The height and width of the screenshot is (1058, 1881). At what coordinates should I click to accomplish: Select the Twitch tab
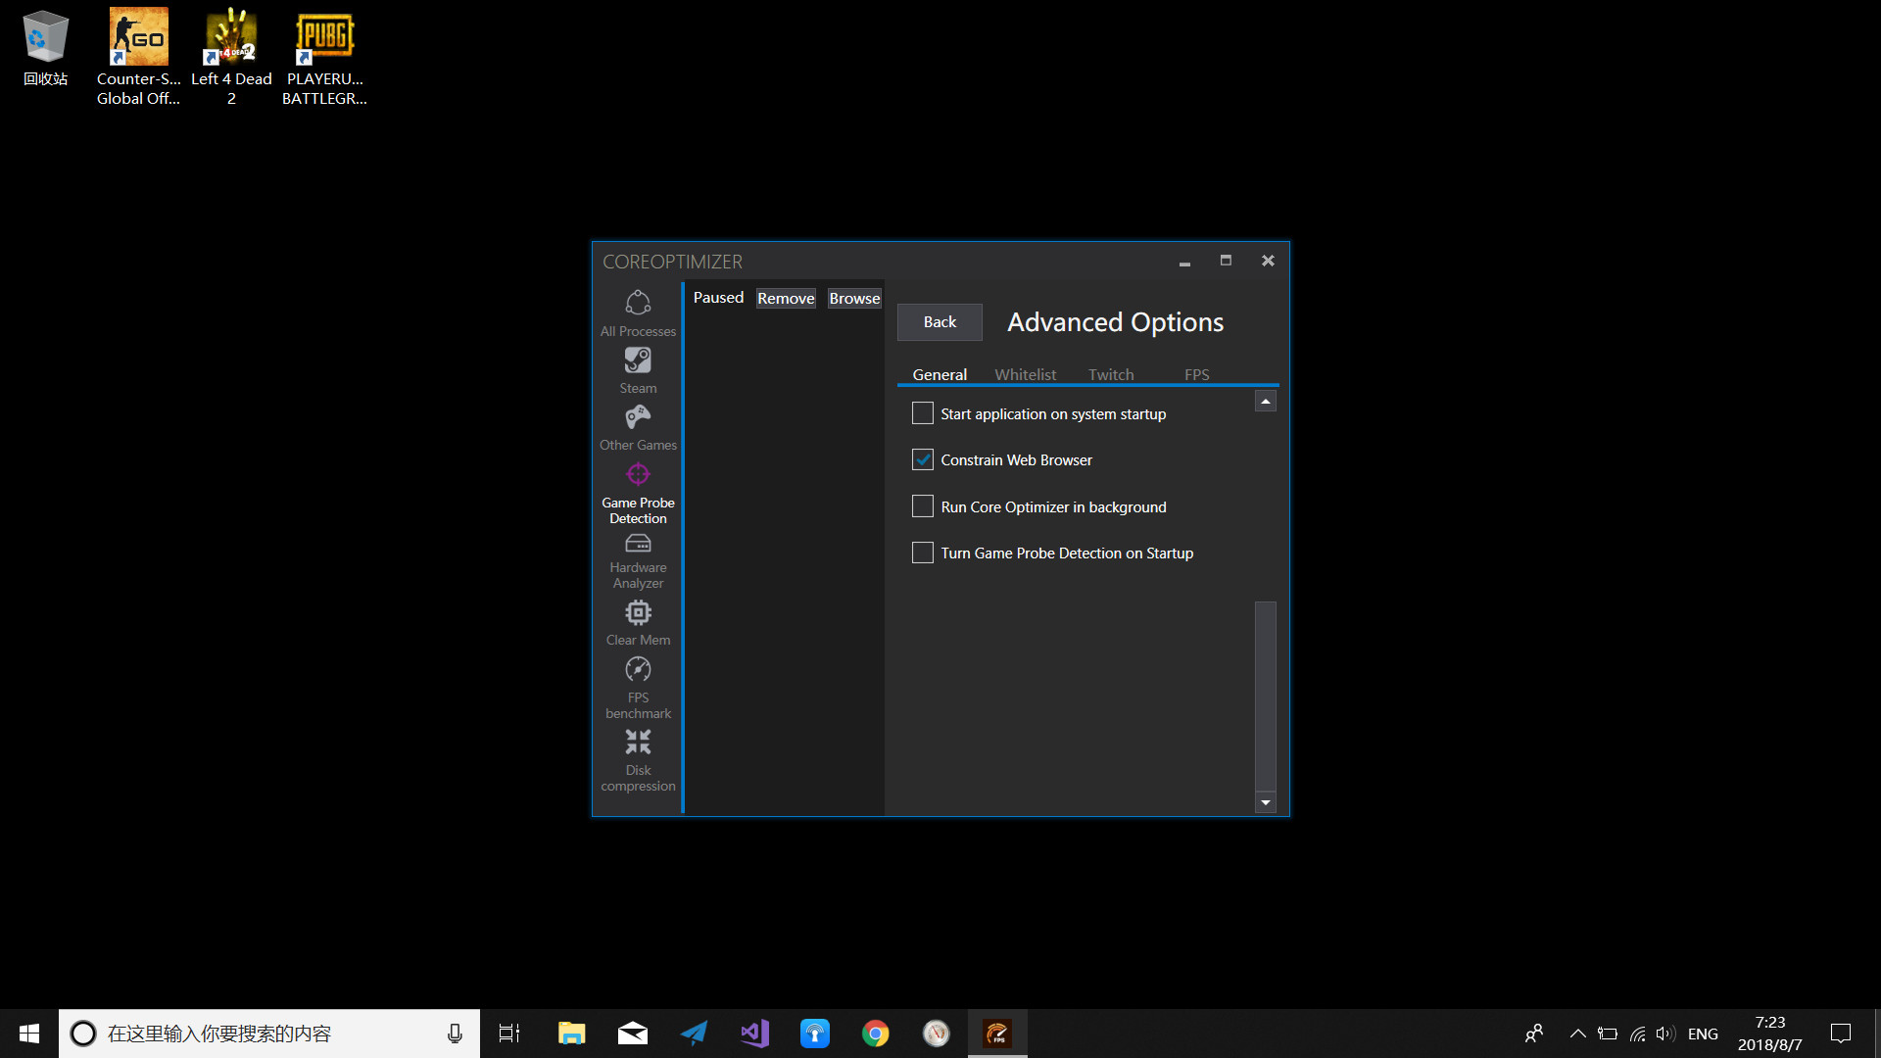point(1110,373)
